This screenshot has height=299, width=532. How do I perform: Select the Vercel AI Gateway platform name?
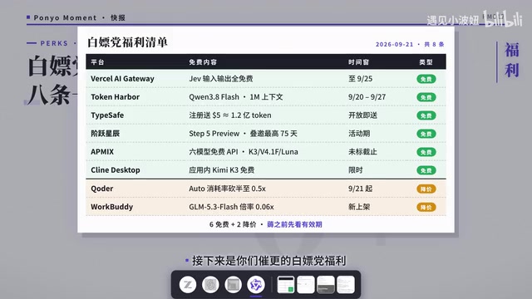[122, 79]
